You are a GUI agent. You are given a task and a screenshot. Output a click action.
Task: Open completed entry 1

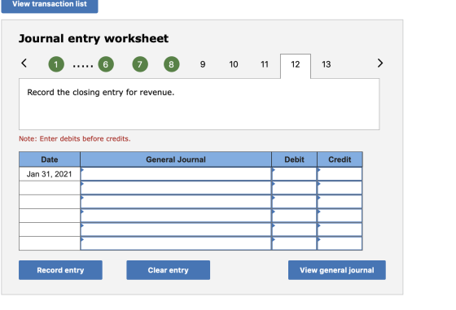(56, 64)
